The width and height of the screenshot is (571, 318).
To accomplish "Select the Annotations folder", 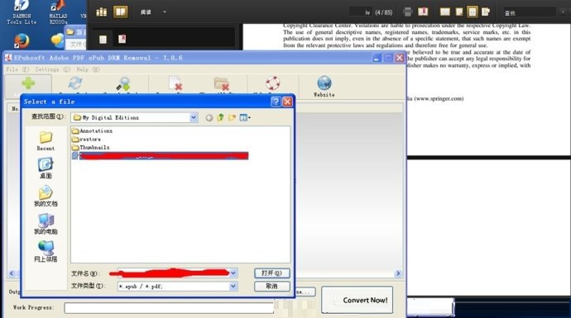I will 92,131.
